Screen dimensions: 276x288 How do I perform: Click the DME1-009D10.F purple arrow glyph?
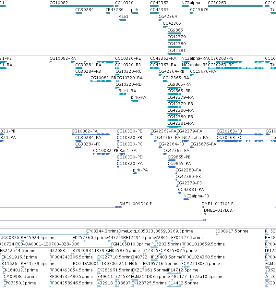click(x=119, y=207)
